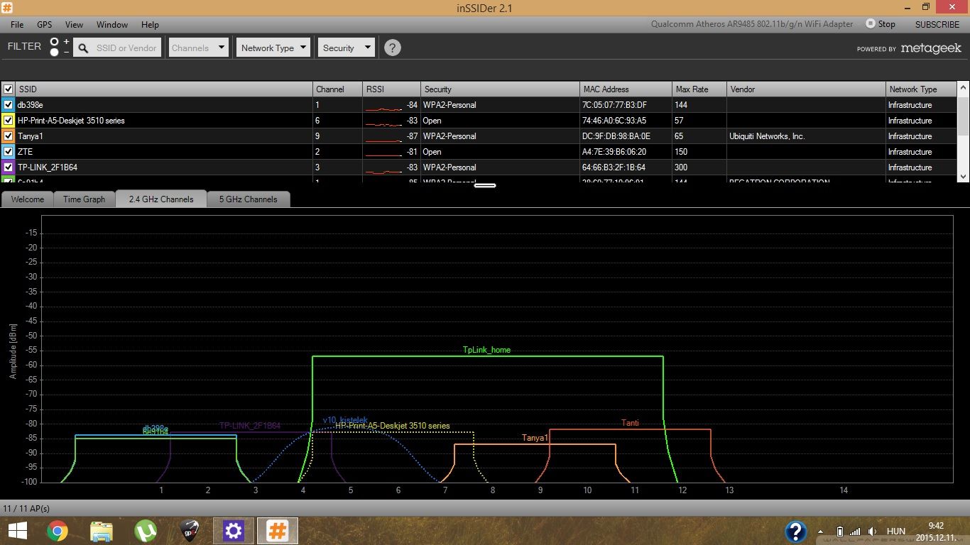Sort table by the RSSI column header

click(x=391, y=89)
